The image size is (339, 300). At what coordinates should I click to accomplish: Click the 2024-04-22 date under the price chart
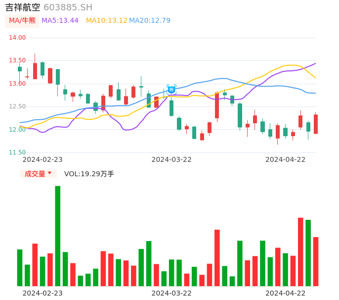(286, 159)
